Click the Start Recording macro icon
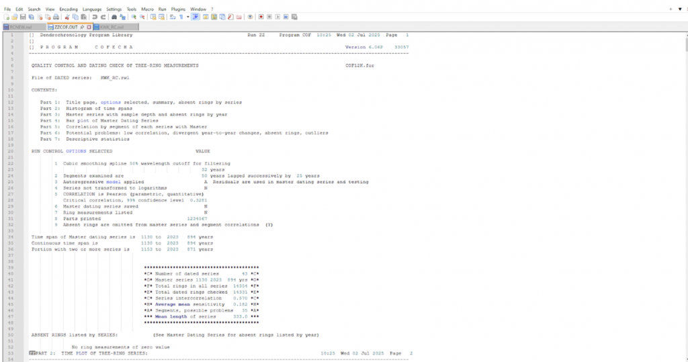688x362 pixels. coord(261,16)
